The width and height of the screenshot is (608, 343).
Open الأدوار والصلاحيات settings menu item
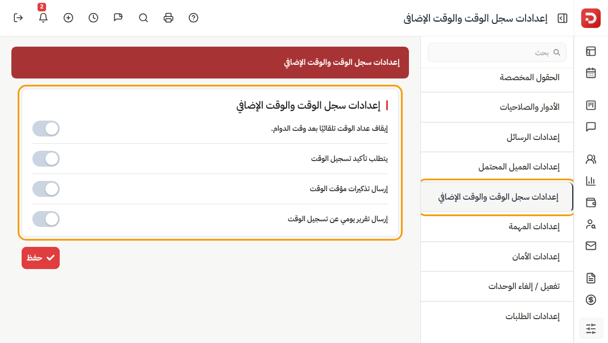[497, 107]
